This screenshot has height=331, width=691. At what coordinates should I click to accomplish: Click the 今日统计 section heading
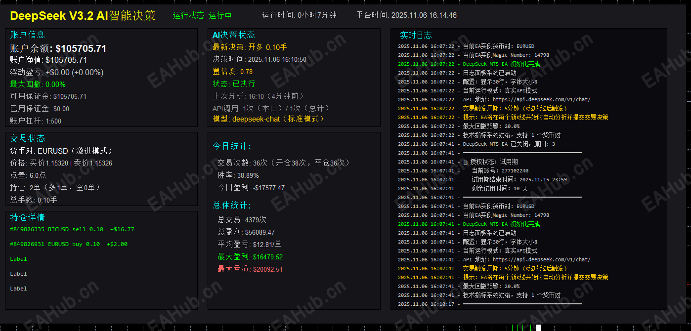232,146
